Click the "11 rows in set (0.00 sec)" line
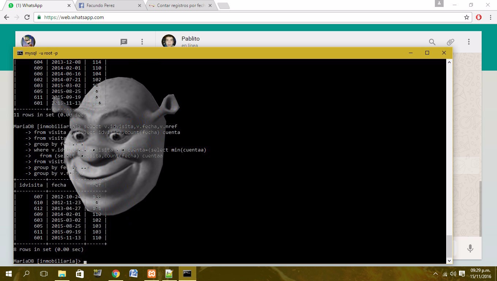Viewport: 497px width, 281px height. pyautogui.click(x=50, y=115)
